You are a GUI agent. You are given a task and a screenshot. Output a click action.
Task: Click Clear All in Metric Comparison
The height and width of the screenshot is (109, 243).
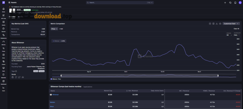click(236, 29)
